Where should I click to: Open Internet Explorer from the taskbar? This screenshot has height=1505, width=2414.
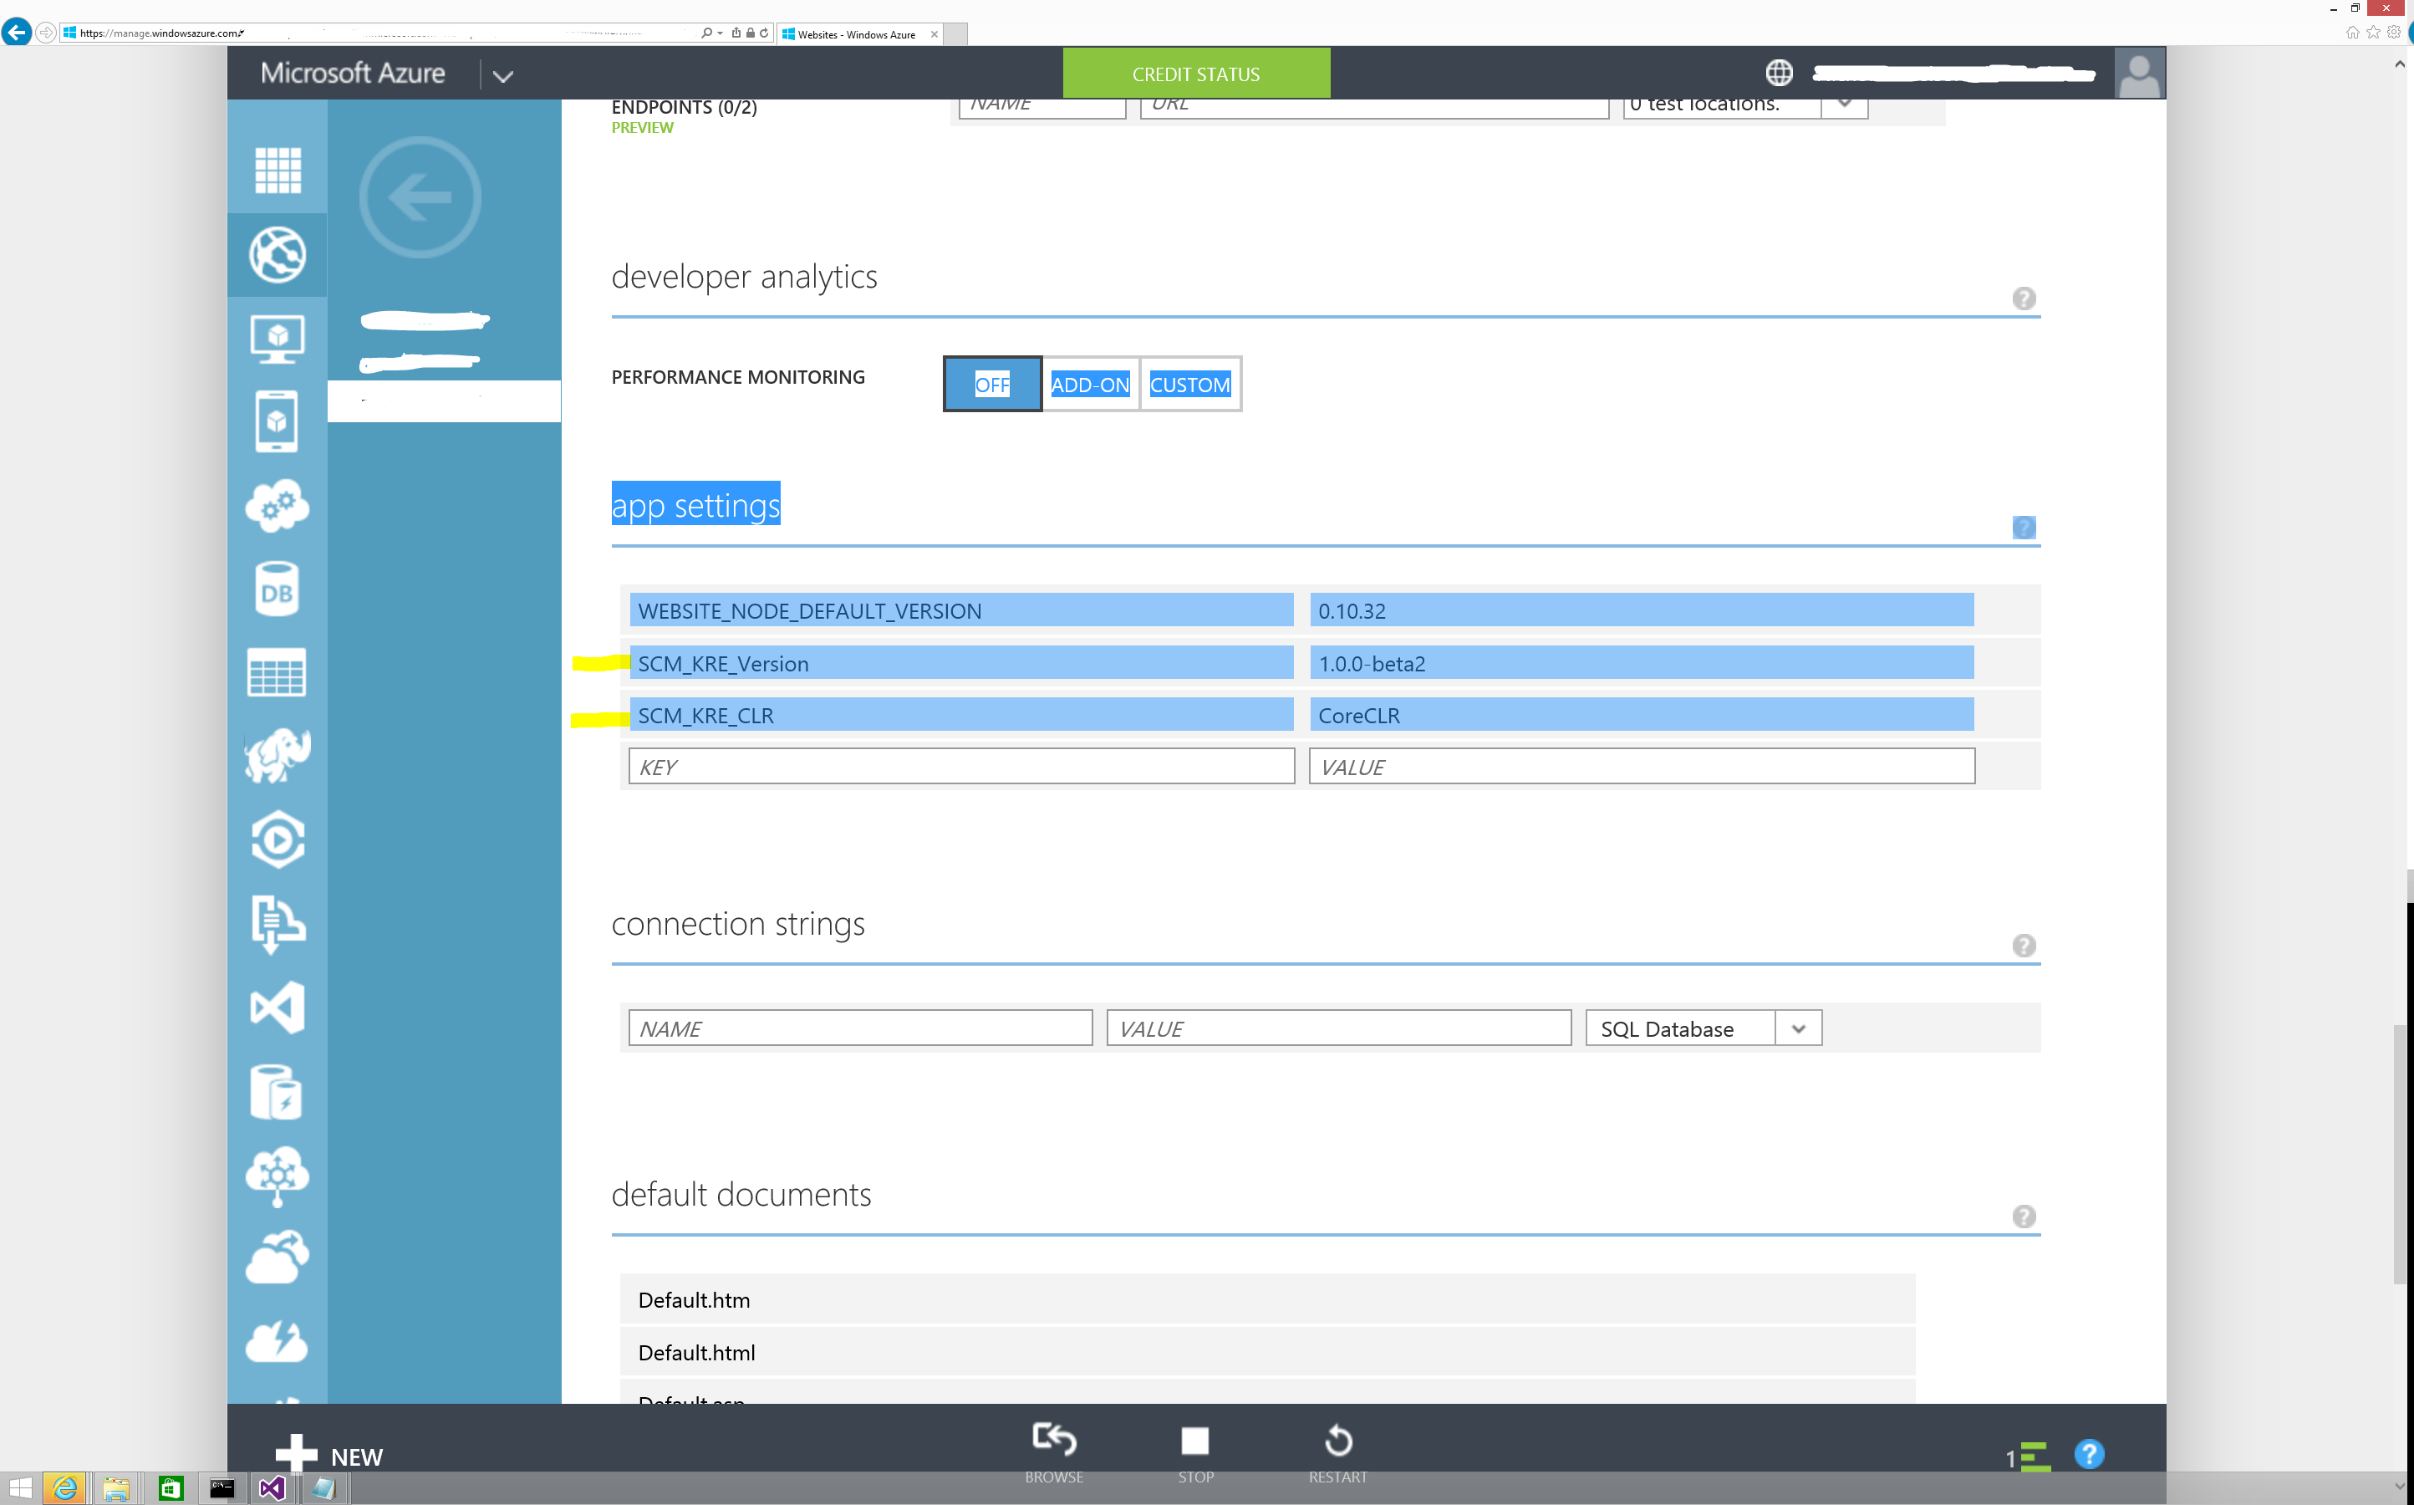(x=64, y=1488)
